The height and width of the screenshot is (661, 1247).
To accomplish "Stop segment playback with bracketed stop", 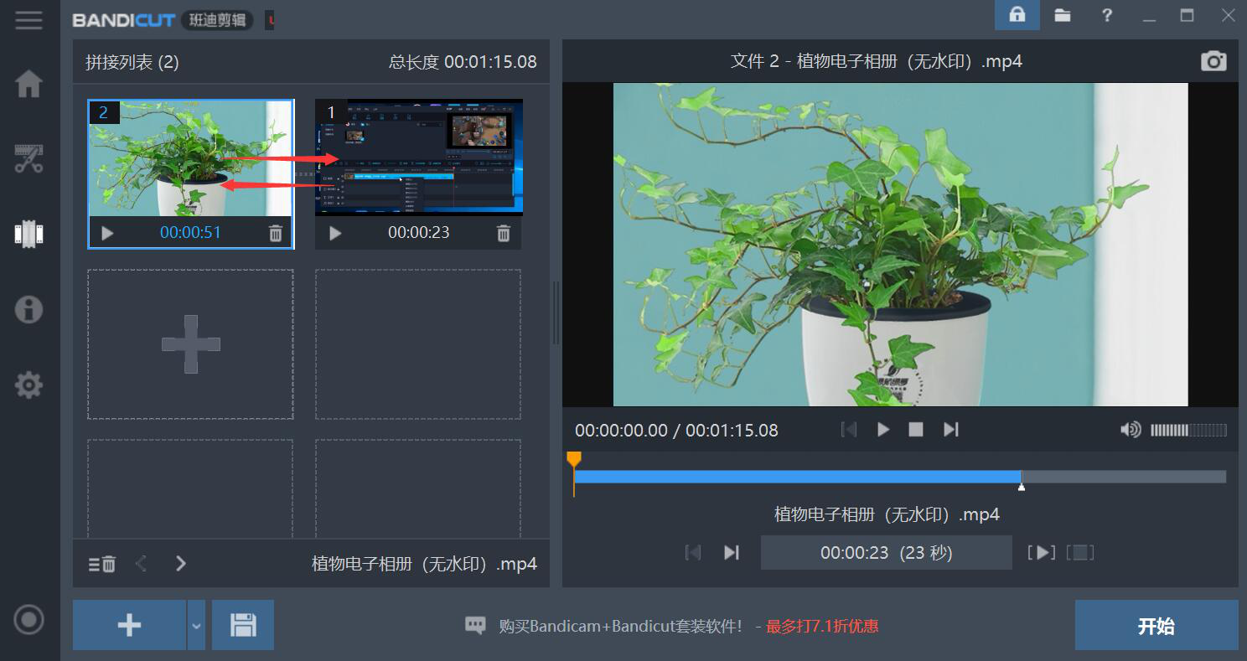I will [1080, 552].
